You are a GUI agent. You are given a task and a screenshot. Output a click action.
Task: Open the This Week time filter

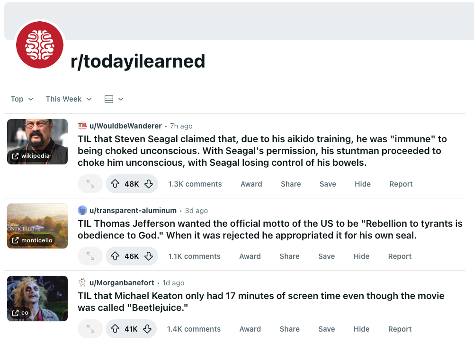click(x=69, y=99)
